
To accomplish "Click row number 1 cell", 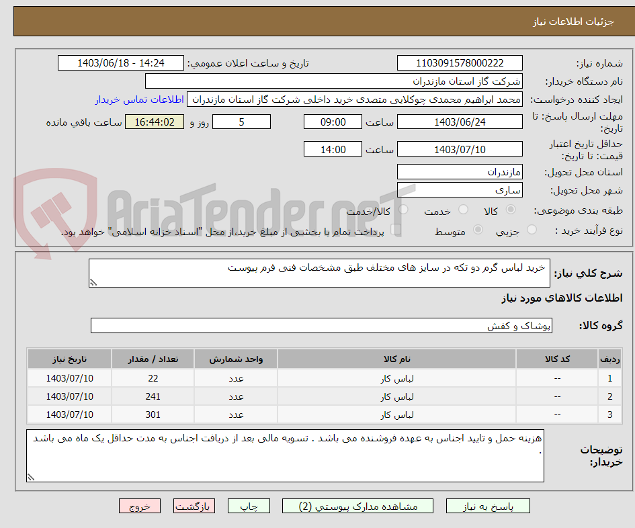I will click(610, 379).
